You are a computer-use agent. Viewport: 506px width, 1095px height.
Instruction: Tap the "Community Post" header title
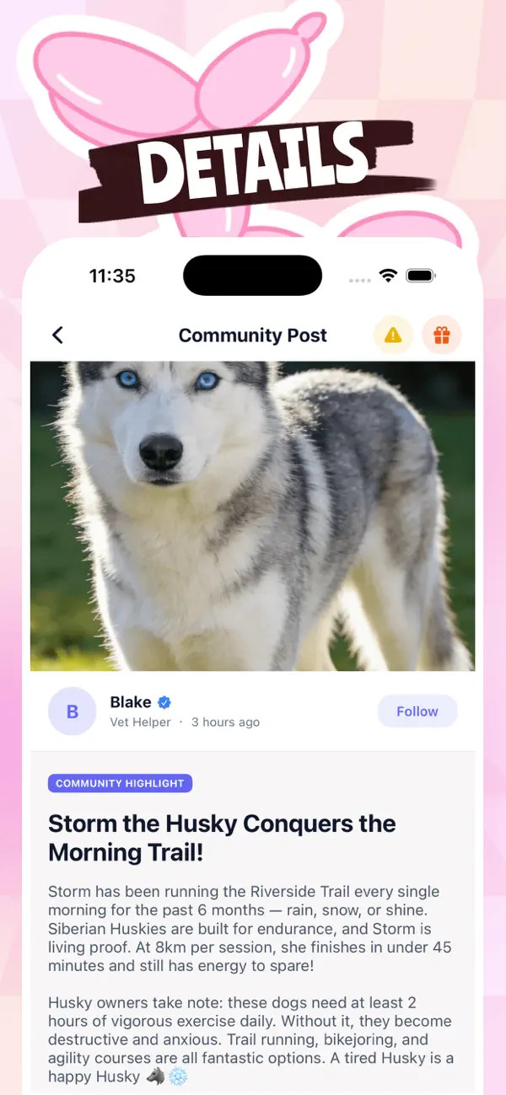pyautogui.click(x=253, y=335)
